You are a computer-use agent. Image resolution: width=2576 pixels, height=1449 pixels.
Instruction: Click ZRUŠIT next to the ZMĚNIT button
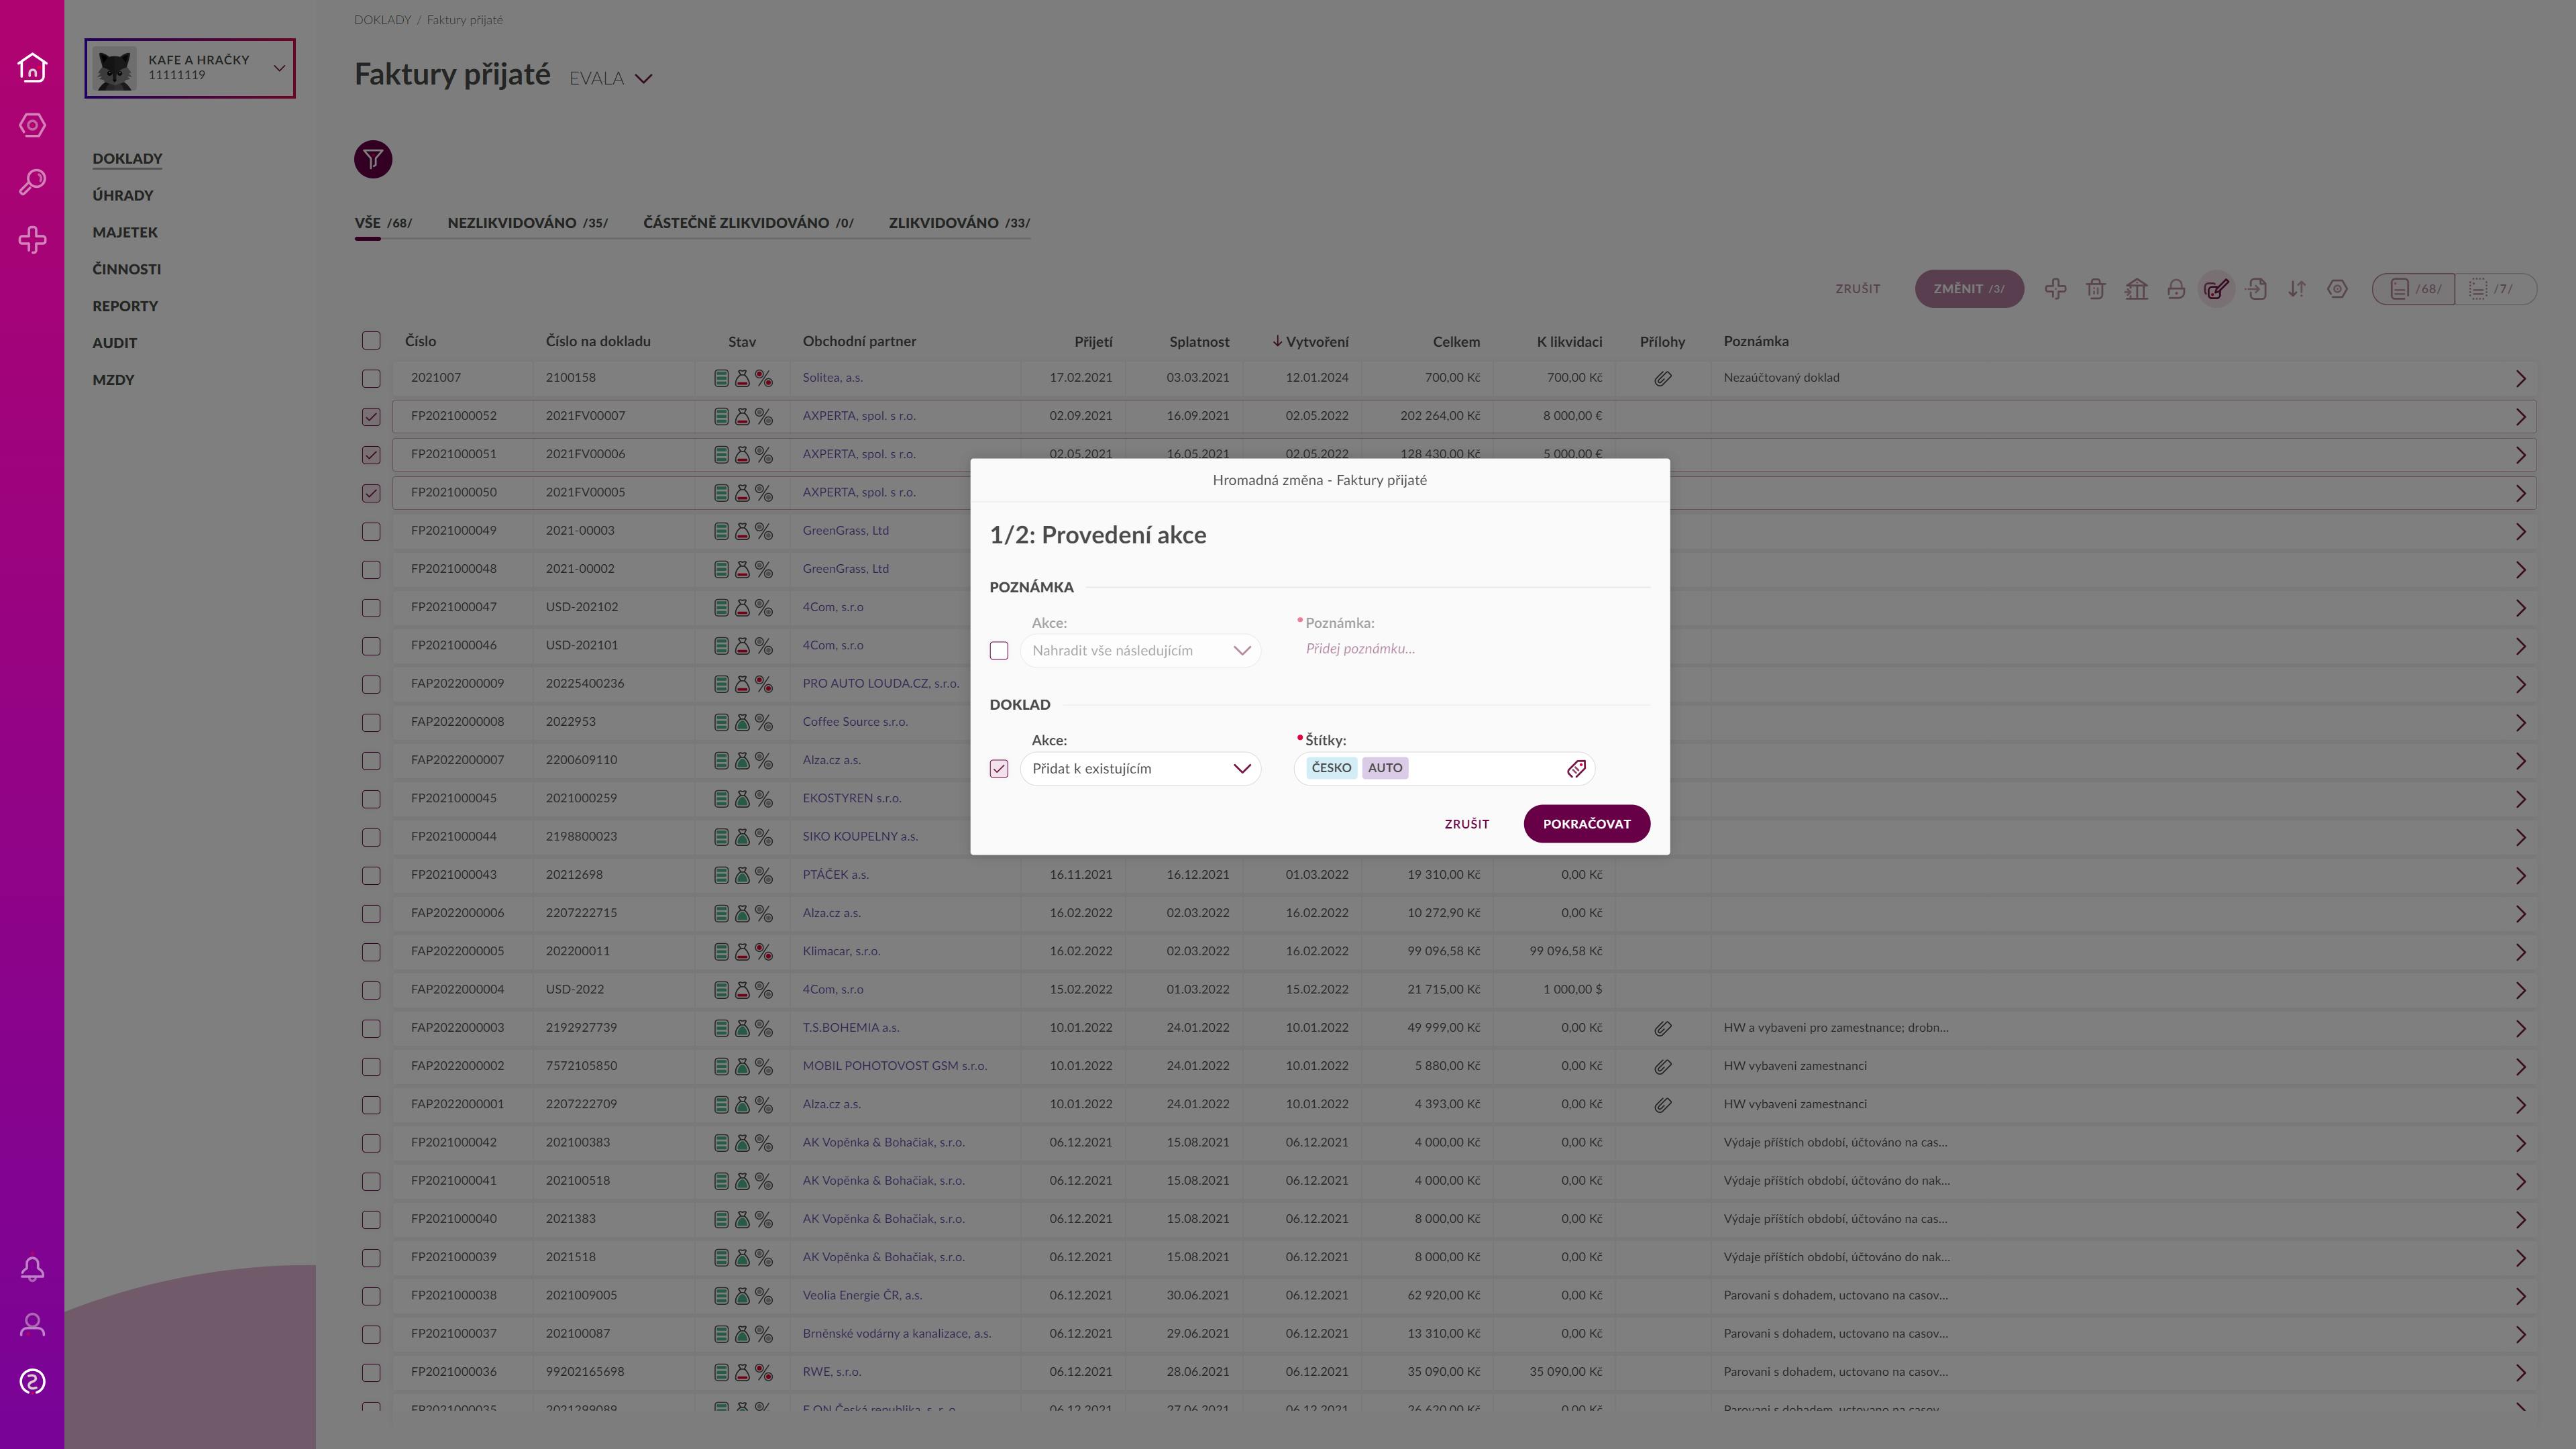pos(1857,289)
